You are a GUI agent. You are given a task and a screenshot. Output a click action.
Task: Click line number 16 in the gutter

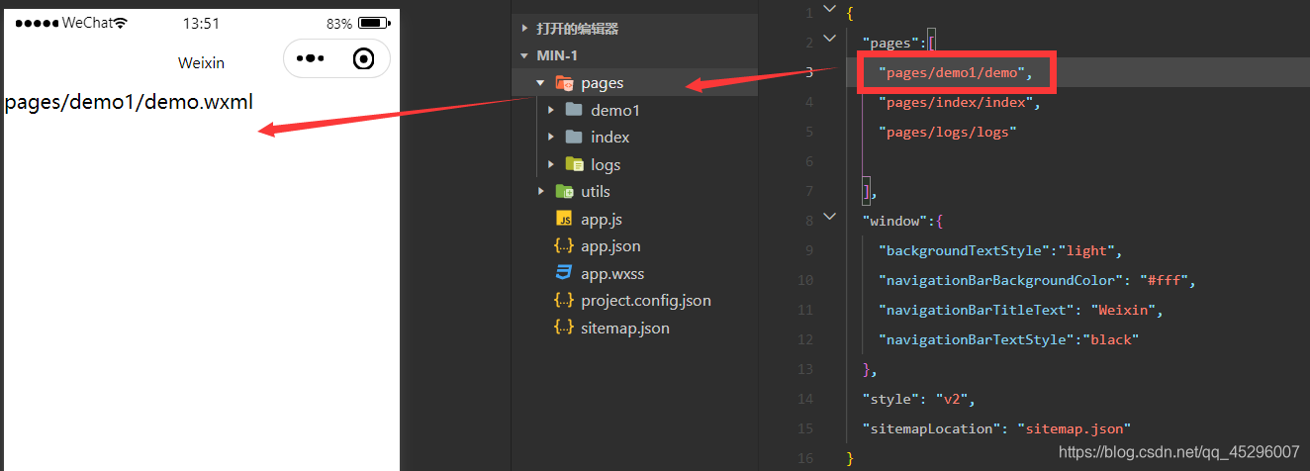click(805, 458)
